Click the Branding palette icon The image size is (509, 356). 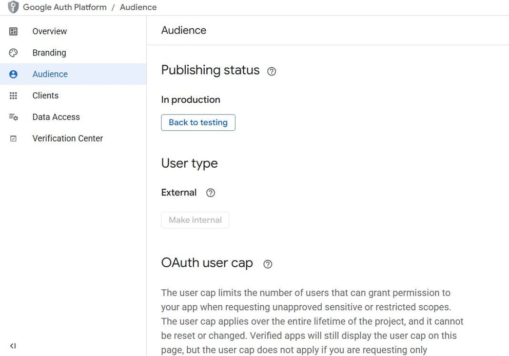(x=13, y=52)
